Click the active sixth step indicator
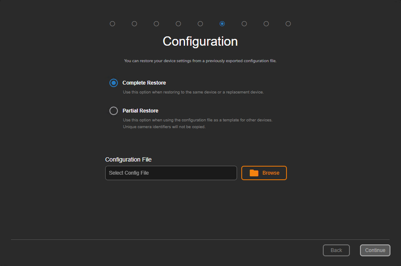This screenshot has height=266, width=401. click(x=222, y=24)
